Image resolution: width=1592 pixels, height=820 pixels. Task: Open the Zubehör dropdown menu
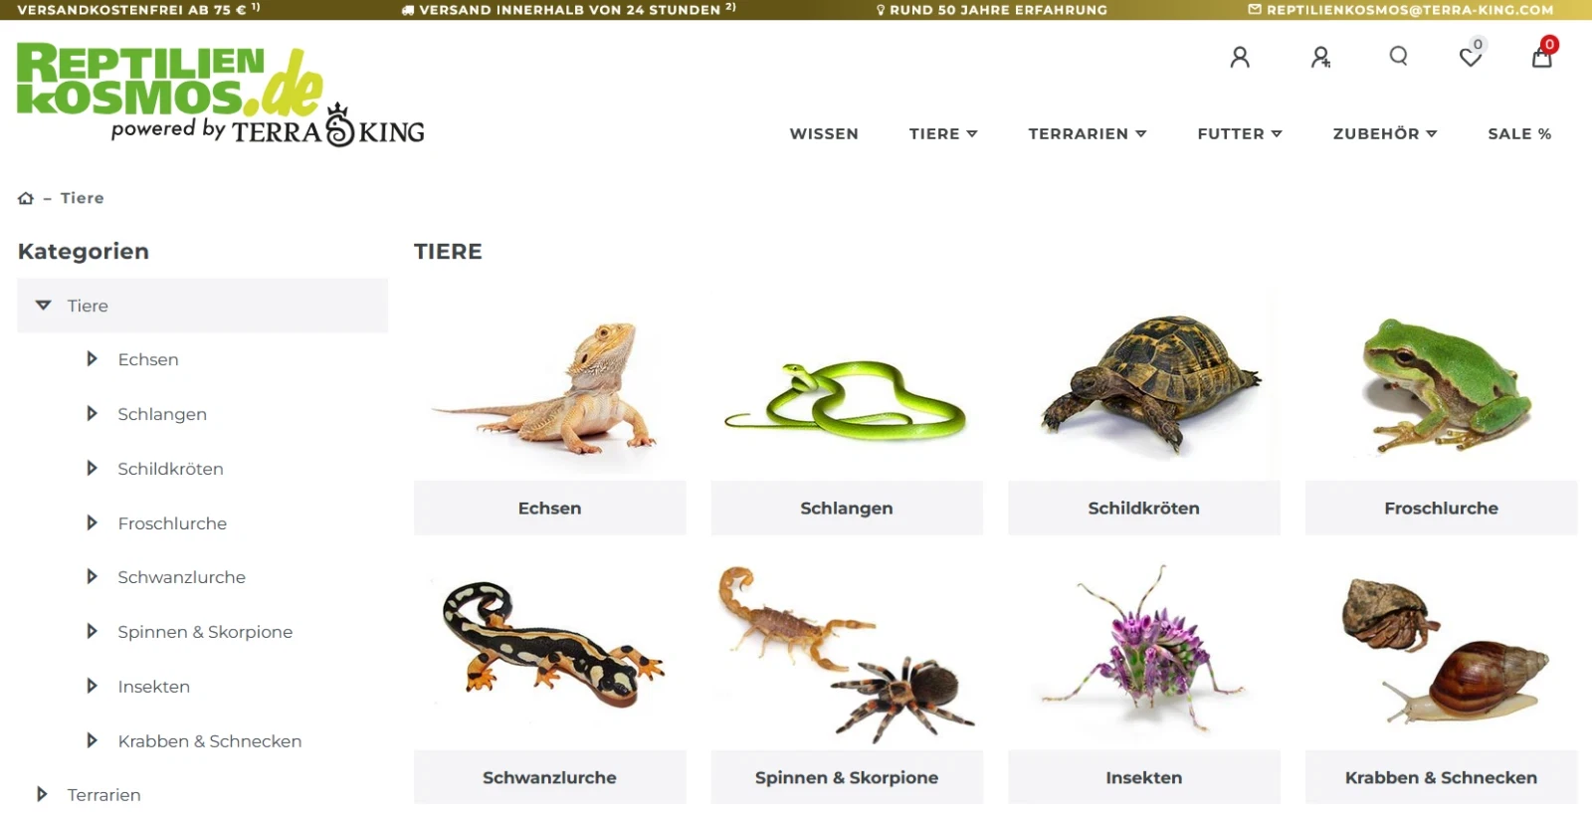(1385, 133)
